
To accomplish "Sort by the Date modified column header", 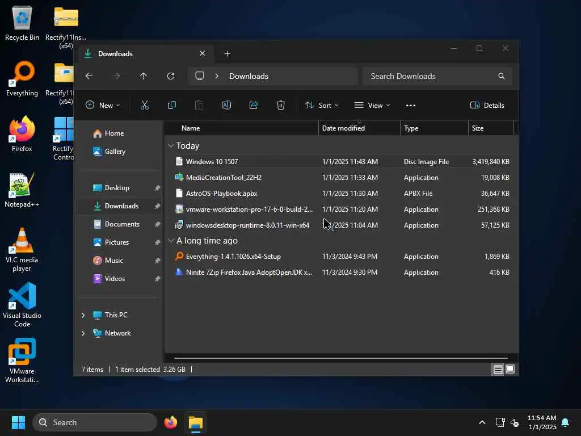I will click(359, 128).
